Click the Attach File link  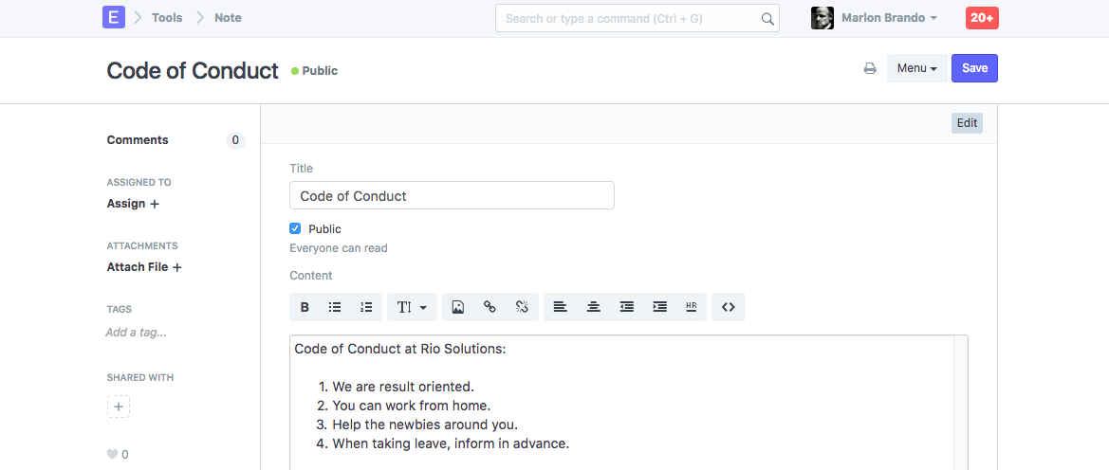click(144, 267)
